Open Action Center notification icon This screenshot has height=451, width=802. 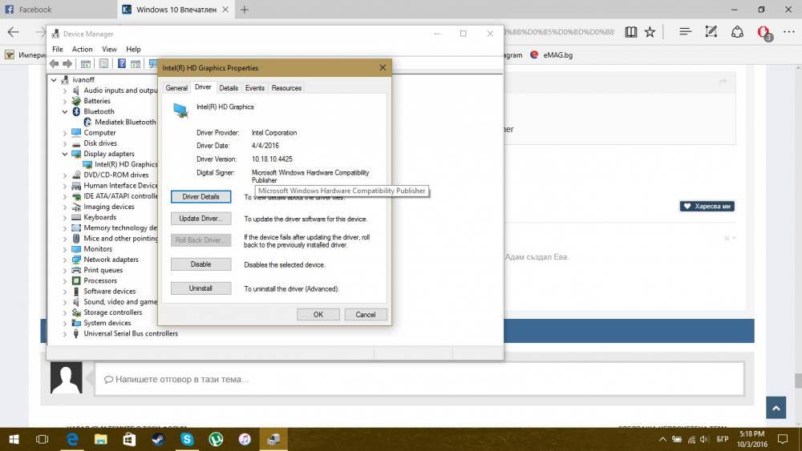pyautogui.click(x=783, y=439)
